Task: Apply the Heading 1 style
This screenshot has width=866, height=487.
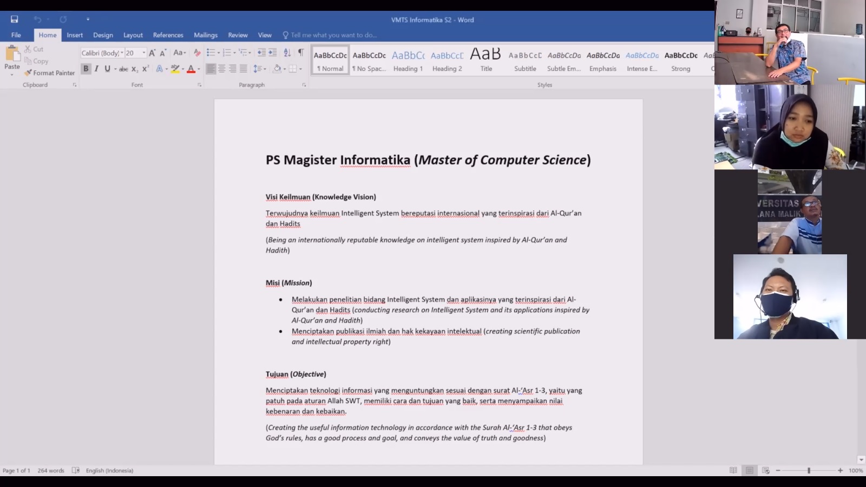Action: [408, 61]
